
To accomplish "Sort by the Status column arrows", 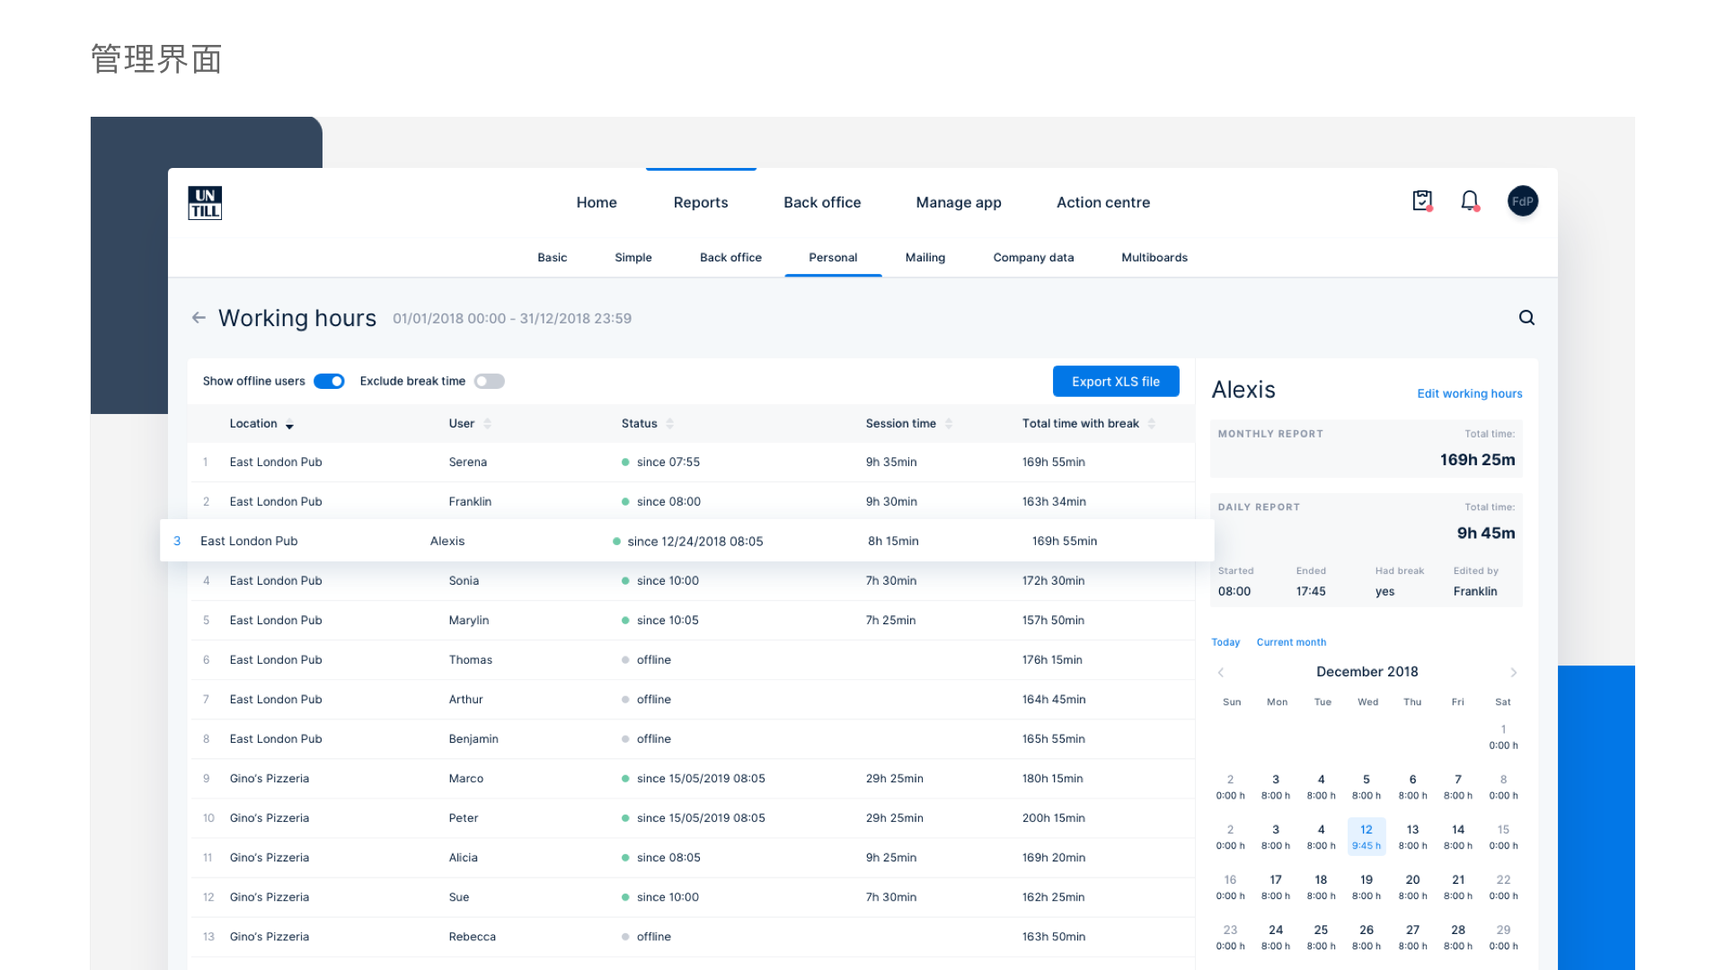I will click(x=669, y=424).
